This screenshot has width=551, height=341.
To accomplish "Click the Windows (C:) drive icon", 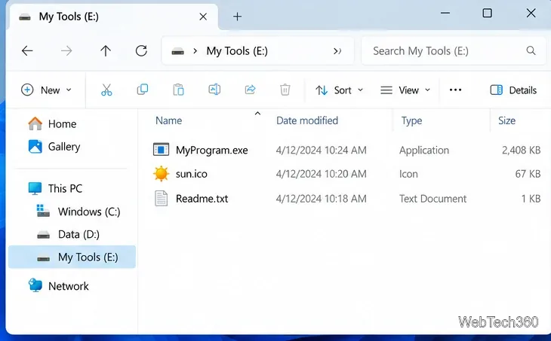I will click(43, 211).
